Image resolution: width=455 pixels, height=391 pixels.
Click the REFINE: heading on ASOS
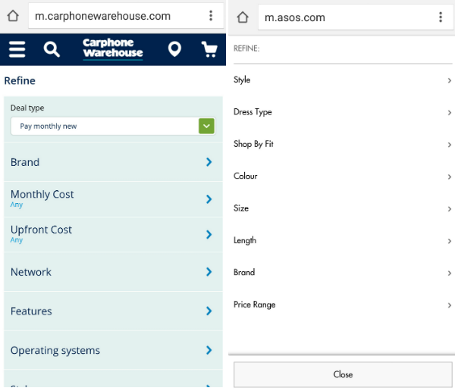pyautogui.click(x=246, y=48)
